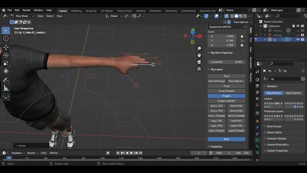The width and height of the screenshot is (307, 173).
Task: Play the animation forward
Action: [x=131, y=153]
